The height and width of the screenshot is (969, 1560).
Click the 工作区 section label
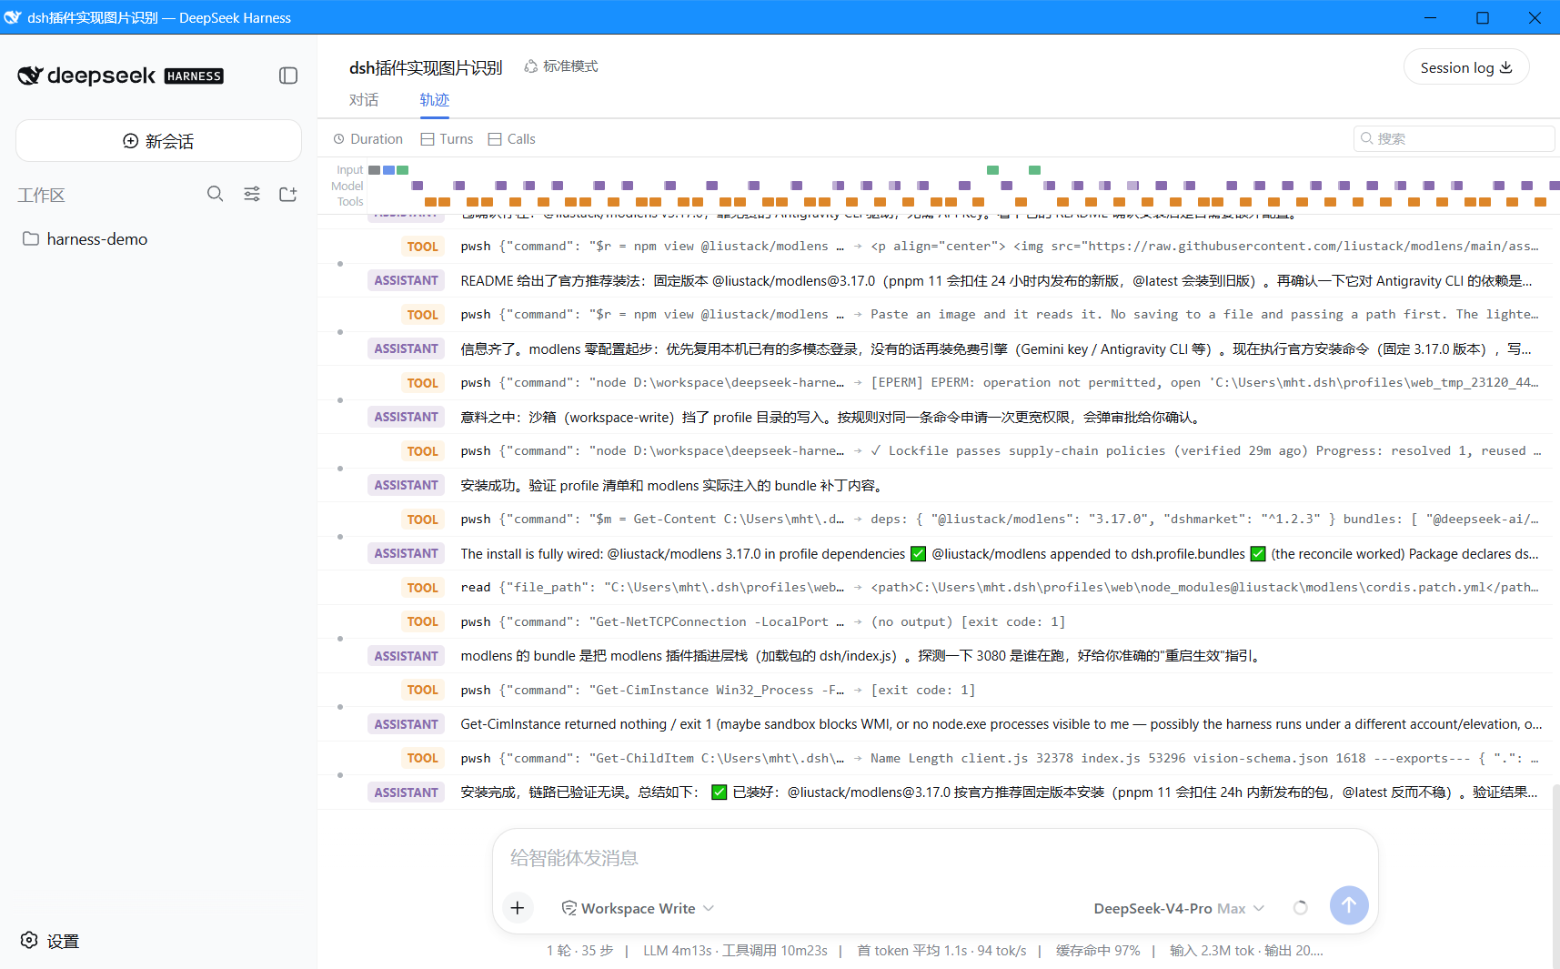(x=41, y=195)
